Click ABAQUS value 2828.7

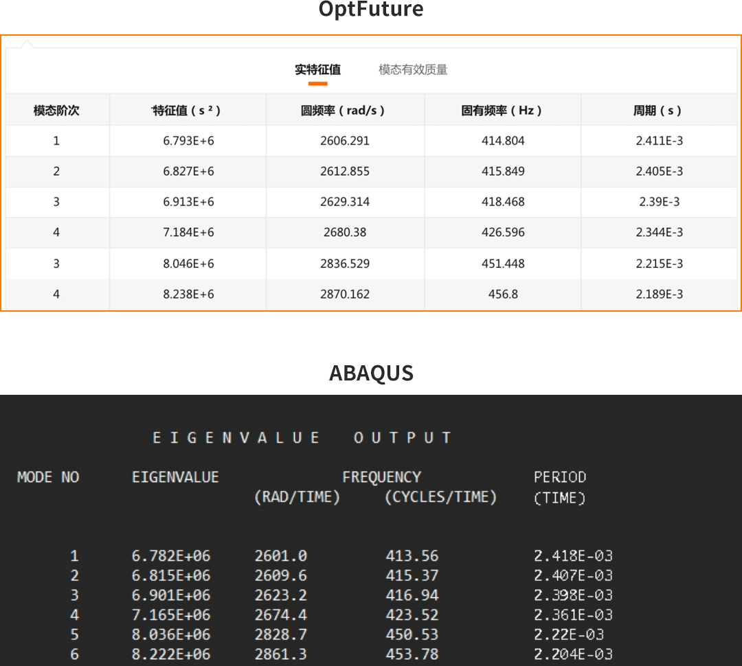point(281,635)
